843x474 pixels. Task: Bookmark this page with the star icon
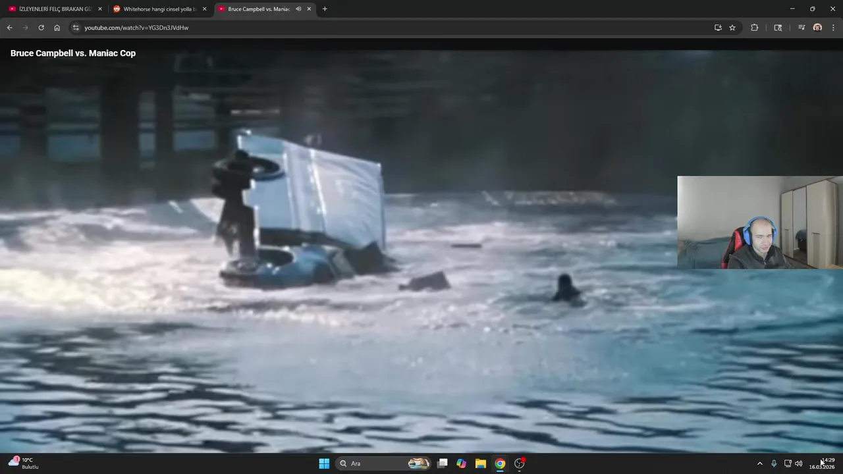point(732,28)
